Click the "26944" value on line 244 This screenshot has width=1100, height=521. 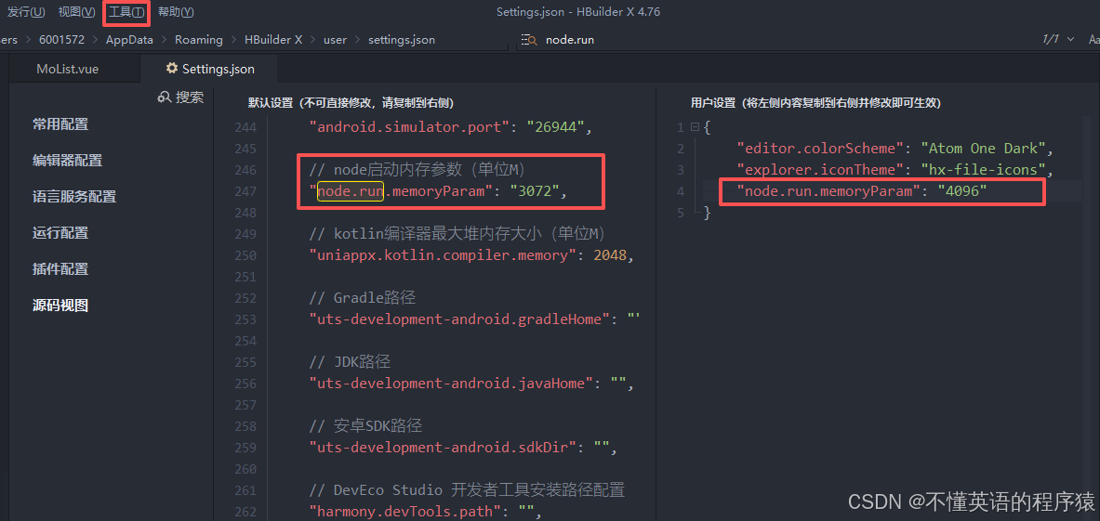pos(558,127)
